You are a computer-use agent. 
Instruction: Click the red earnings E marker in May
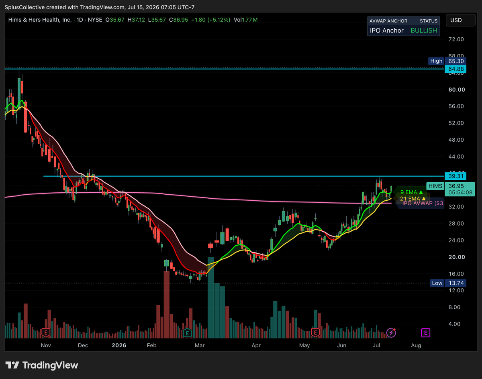click(315, 332)
